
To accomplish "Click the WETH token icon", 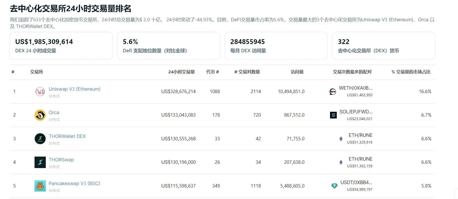I will click(333, 92).
